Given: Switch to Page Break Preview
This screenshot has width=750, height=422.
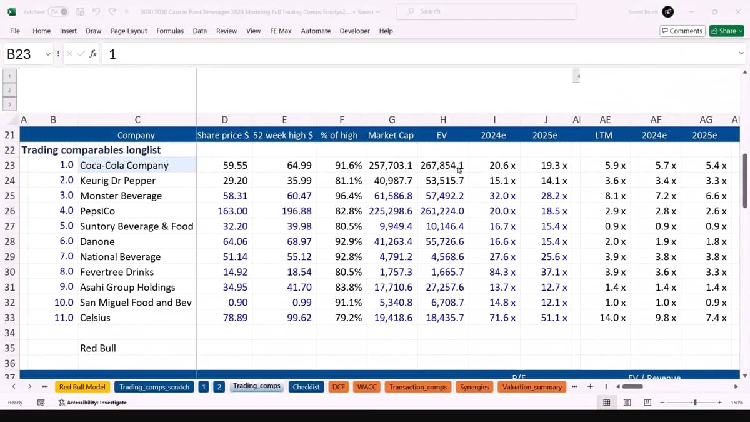Looking at the screenshot, I should tap(647, 403).
